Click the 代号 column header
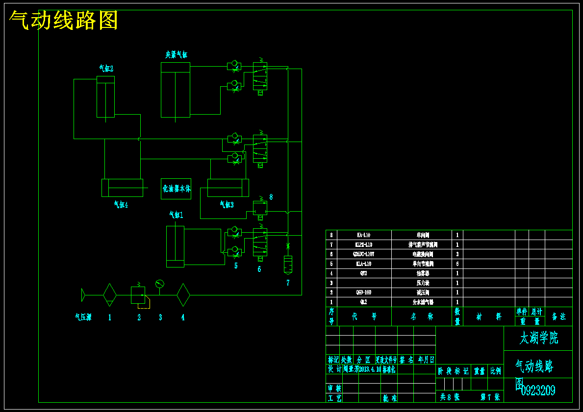This screenshot has width=583, height=412. point(364,316)
